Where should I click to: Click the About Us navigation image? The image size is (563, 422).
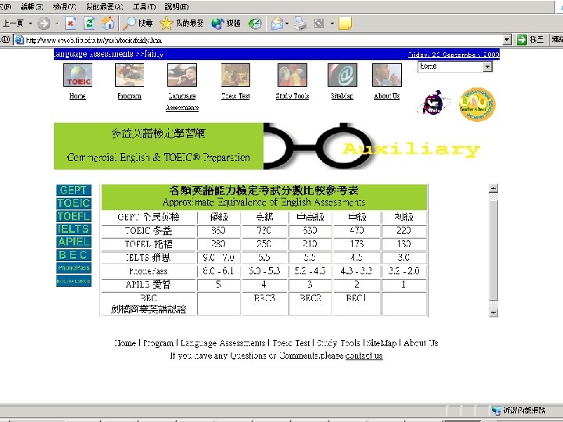click(387, 75)
